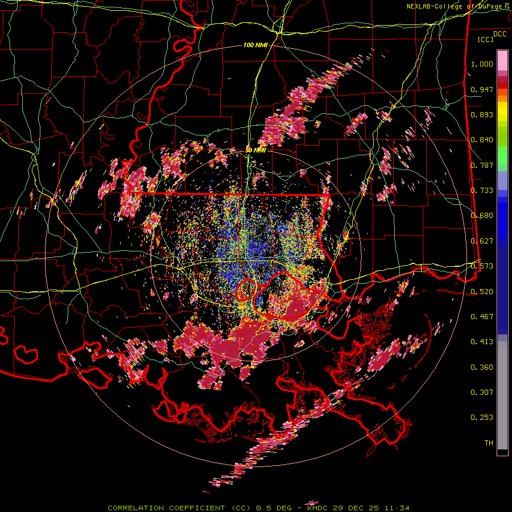Click the TH threshold label on the legend

[489, 443]
